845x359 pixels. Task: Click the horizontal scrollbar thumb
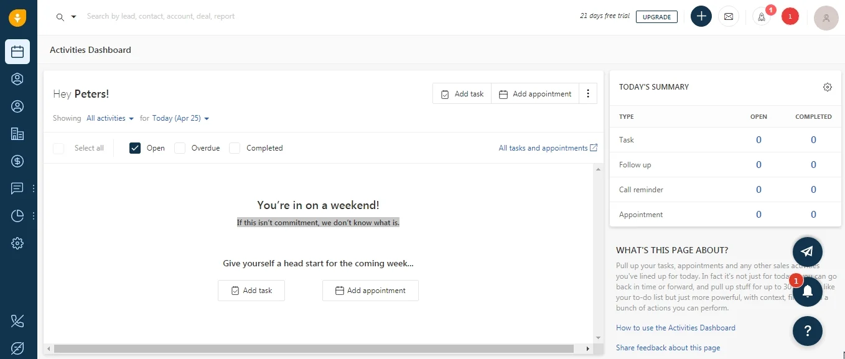pos(314,349)
